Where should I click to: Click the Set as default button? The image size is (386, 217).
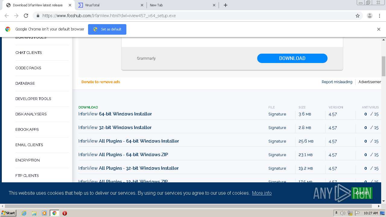tap(107, 29)
